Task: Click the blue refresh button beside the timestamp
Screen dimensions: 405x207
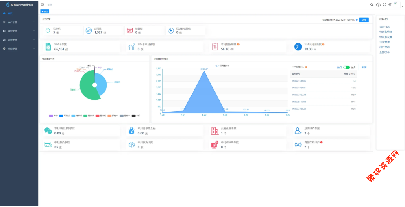Action: pyautogui.click(x=364, y=19)
